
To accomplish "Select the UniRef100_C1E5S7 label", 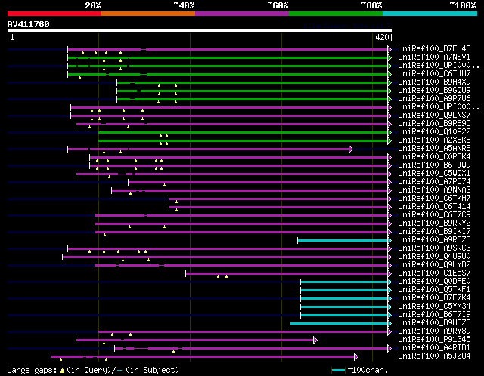I will pos(434,273).
